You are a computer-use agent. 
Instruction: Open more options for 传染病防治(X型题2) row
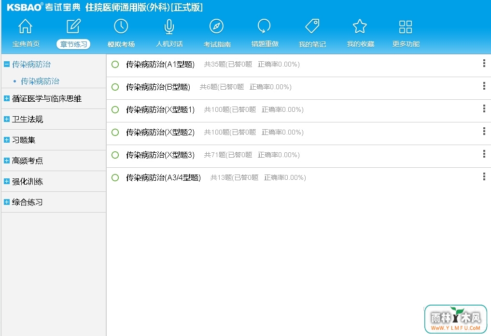click(x=484, y=131)
